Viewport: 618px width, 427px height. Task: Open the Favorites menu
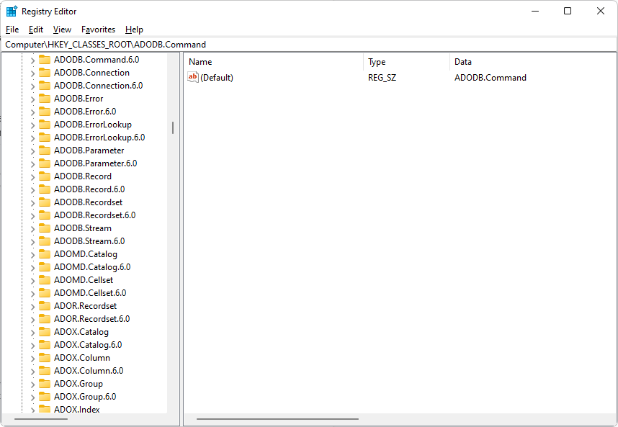tap(98, 30)
